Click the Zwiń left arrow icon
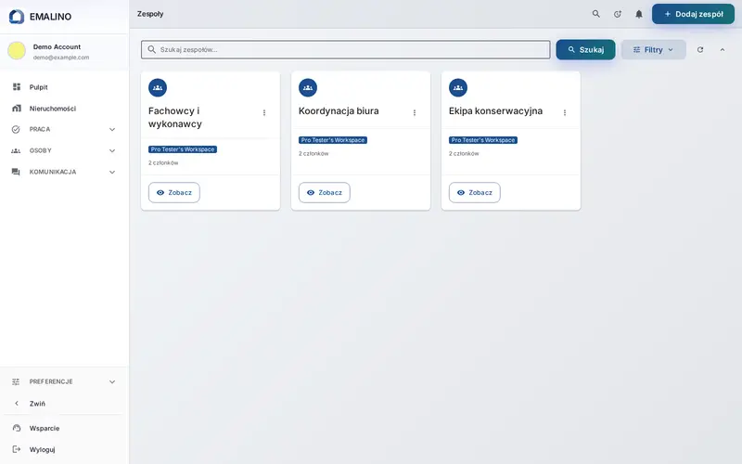742x464 pixels. pos(17,404)
